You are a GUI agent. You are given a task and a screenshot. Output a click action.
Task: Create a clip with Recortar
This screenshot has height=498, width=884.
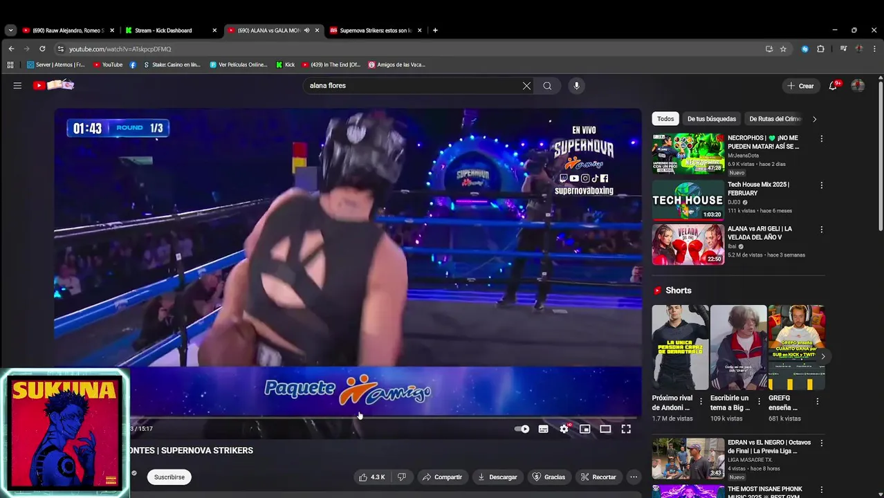598,477
